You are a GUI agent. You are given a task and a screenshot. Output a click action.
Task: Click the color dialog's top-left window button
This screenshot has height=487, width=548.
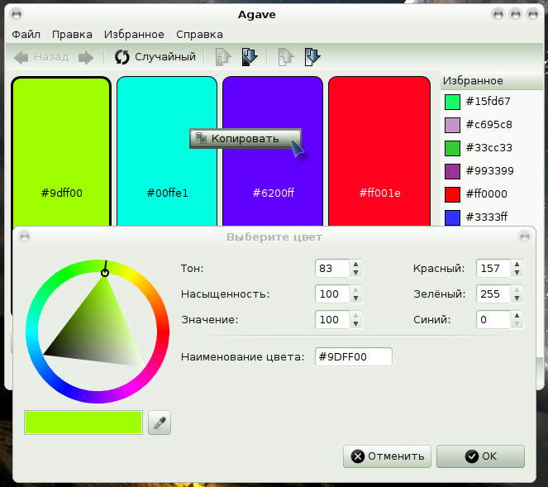25,237
